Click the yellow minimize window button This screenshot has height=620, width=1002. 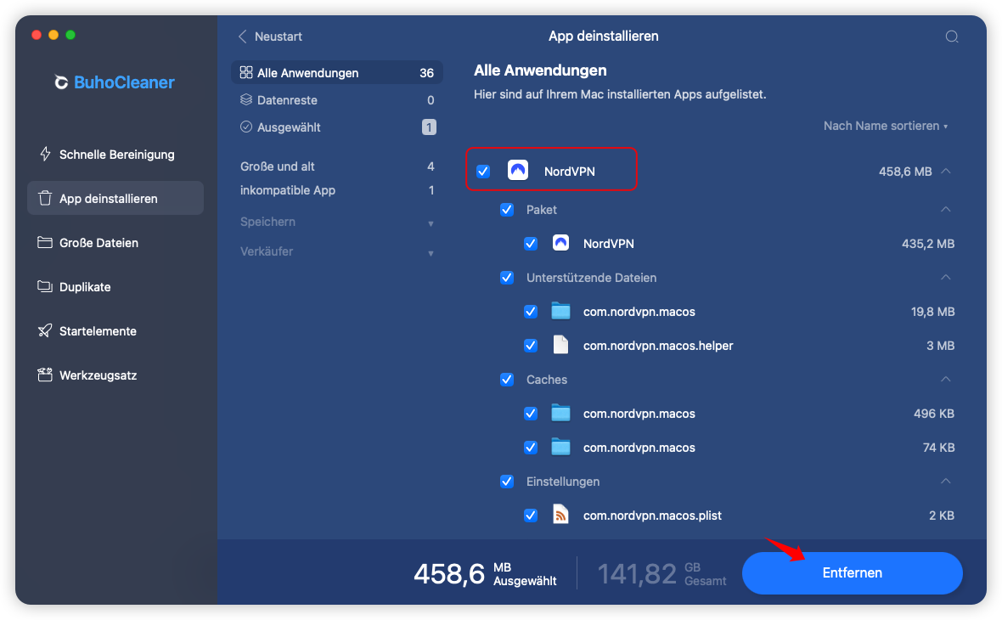tap(53, 35)
